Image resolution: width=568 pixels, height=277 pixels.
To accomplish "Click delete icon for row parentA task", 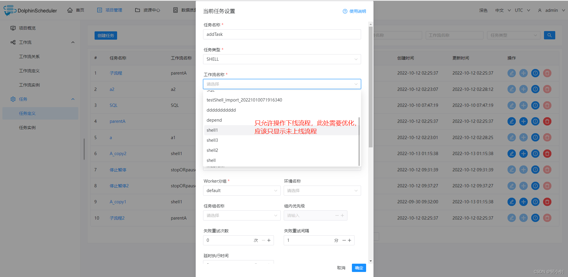I will (x=547, y=121).
